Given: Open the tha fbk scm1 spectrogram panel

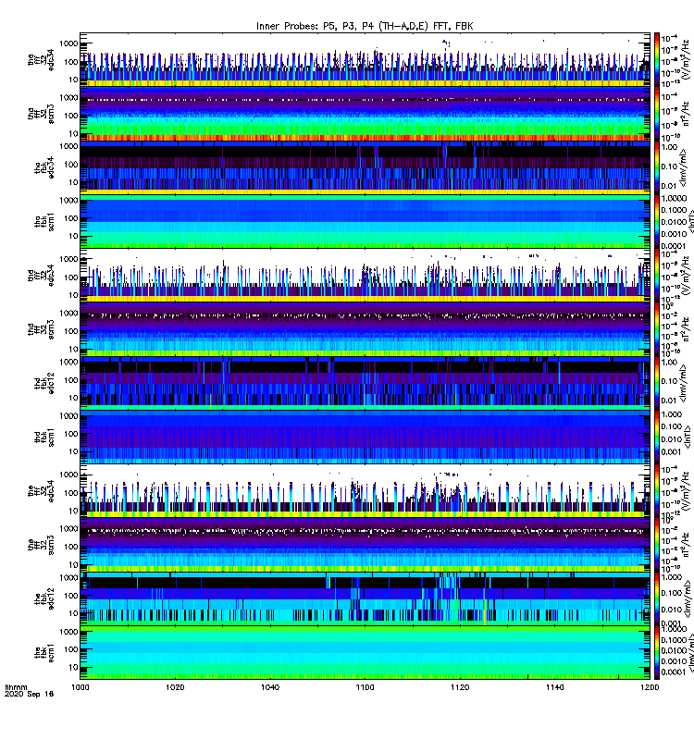Looking at the screenshot, I should pyautogui.click(x=365, y=221).
